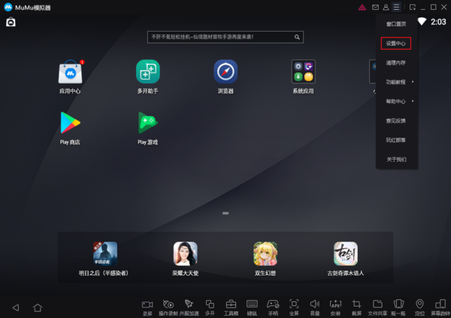Click the 关于我们 menu entry
This screenshot has height=318, width=451.
[x=396, y=159]
